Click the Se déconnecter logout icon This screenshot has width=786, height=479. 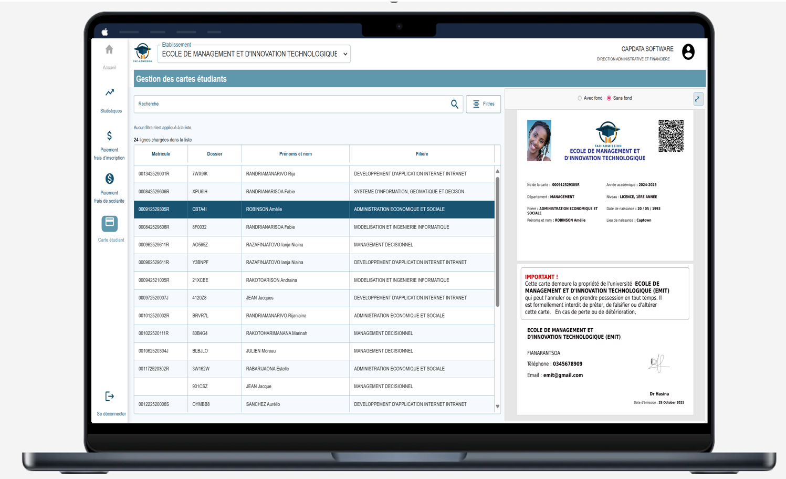110,397
